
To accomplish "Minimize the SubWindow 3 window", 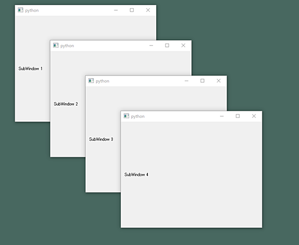I will [186, 81].
